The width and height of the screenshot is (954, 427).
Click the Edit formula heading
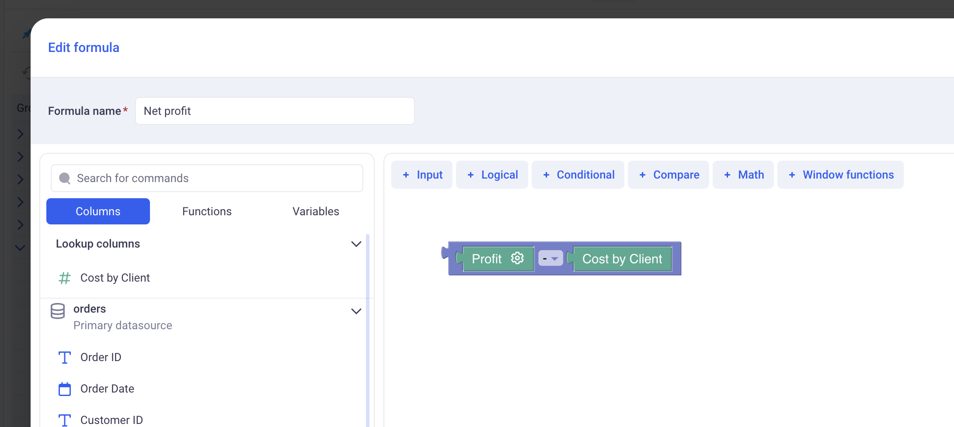84,47
